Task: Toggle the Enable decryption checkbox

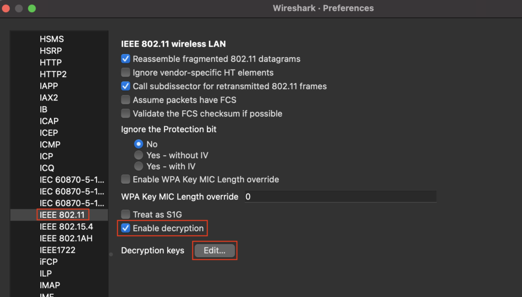Action: [x=125, y=228]
